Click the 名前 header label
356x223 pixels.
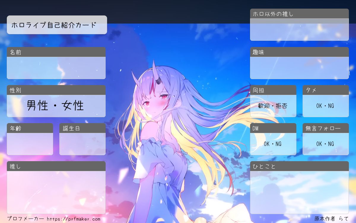pyautogui.click(x=15, y=52)
